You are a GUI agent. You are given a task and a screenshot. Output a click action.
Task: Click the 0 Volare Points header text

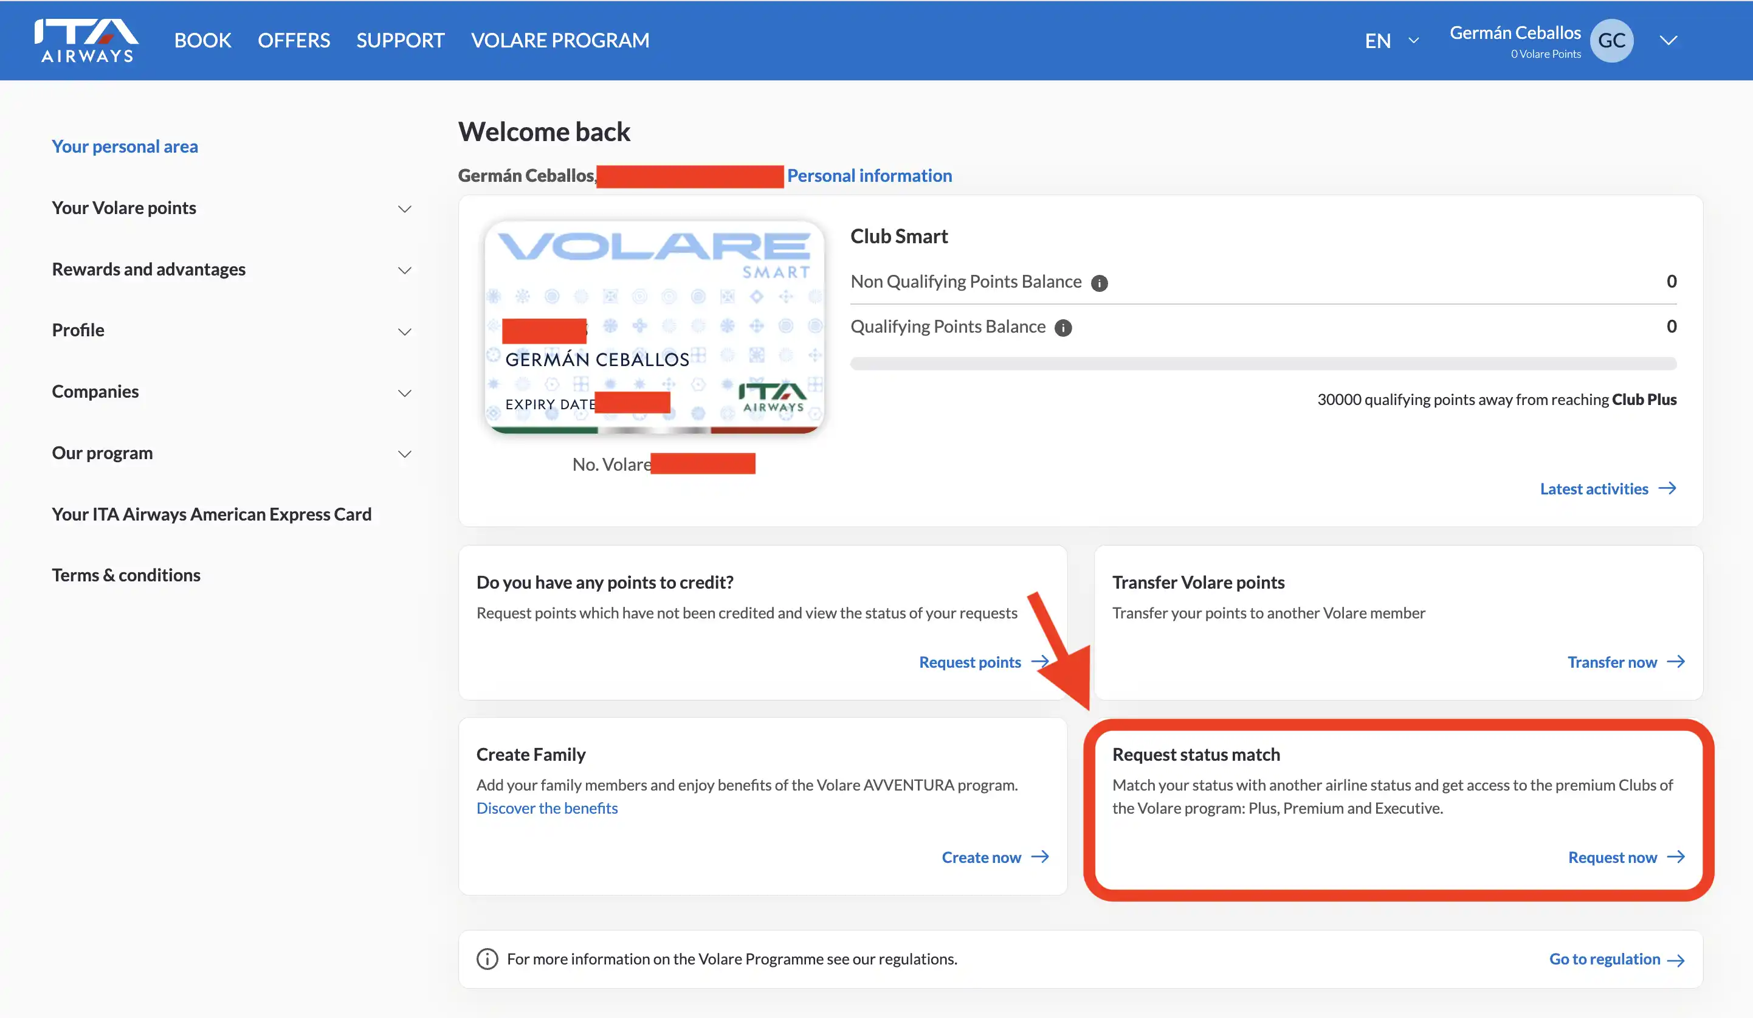coord(1546,54)
